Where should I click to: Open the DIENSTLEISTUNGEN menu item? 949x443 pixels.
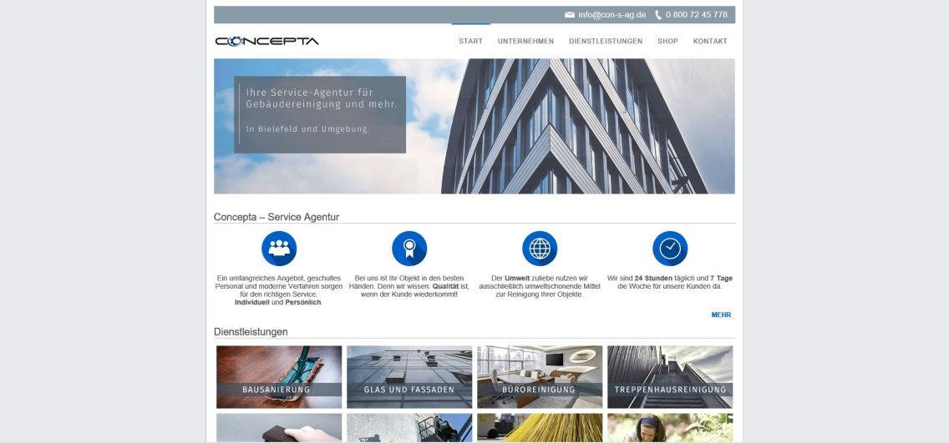tap(606, 41)
